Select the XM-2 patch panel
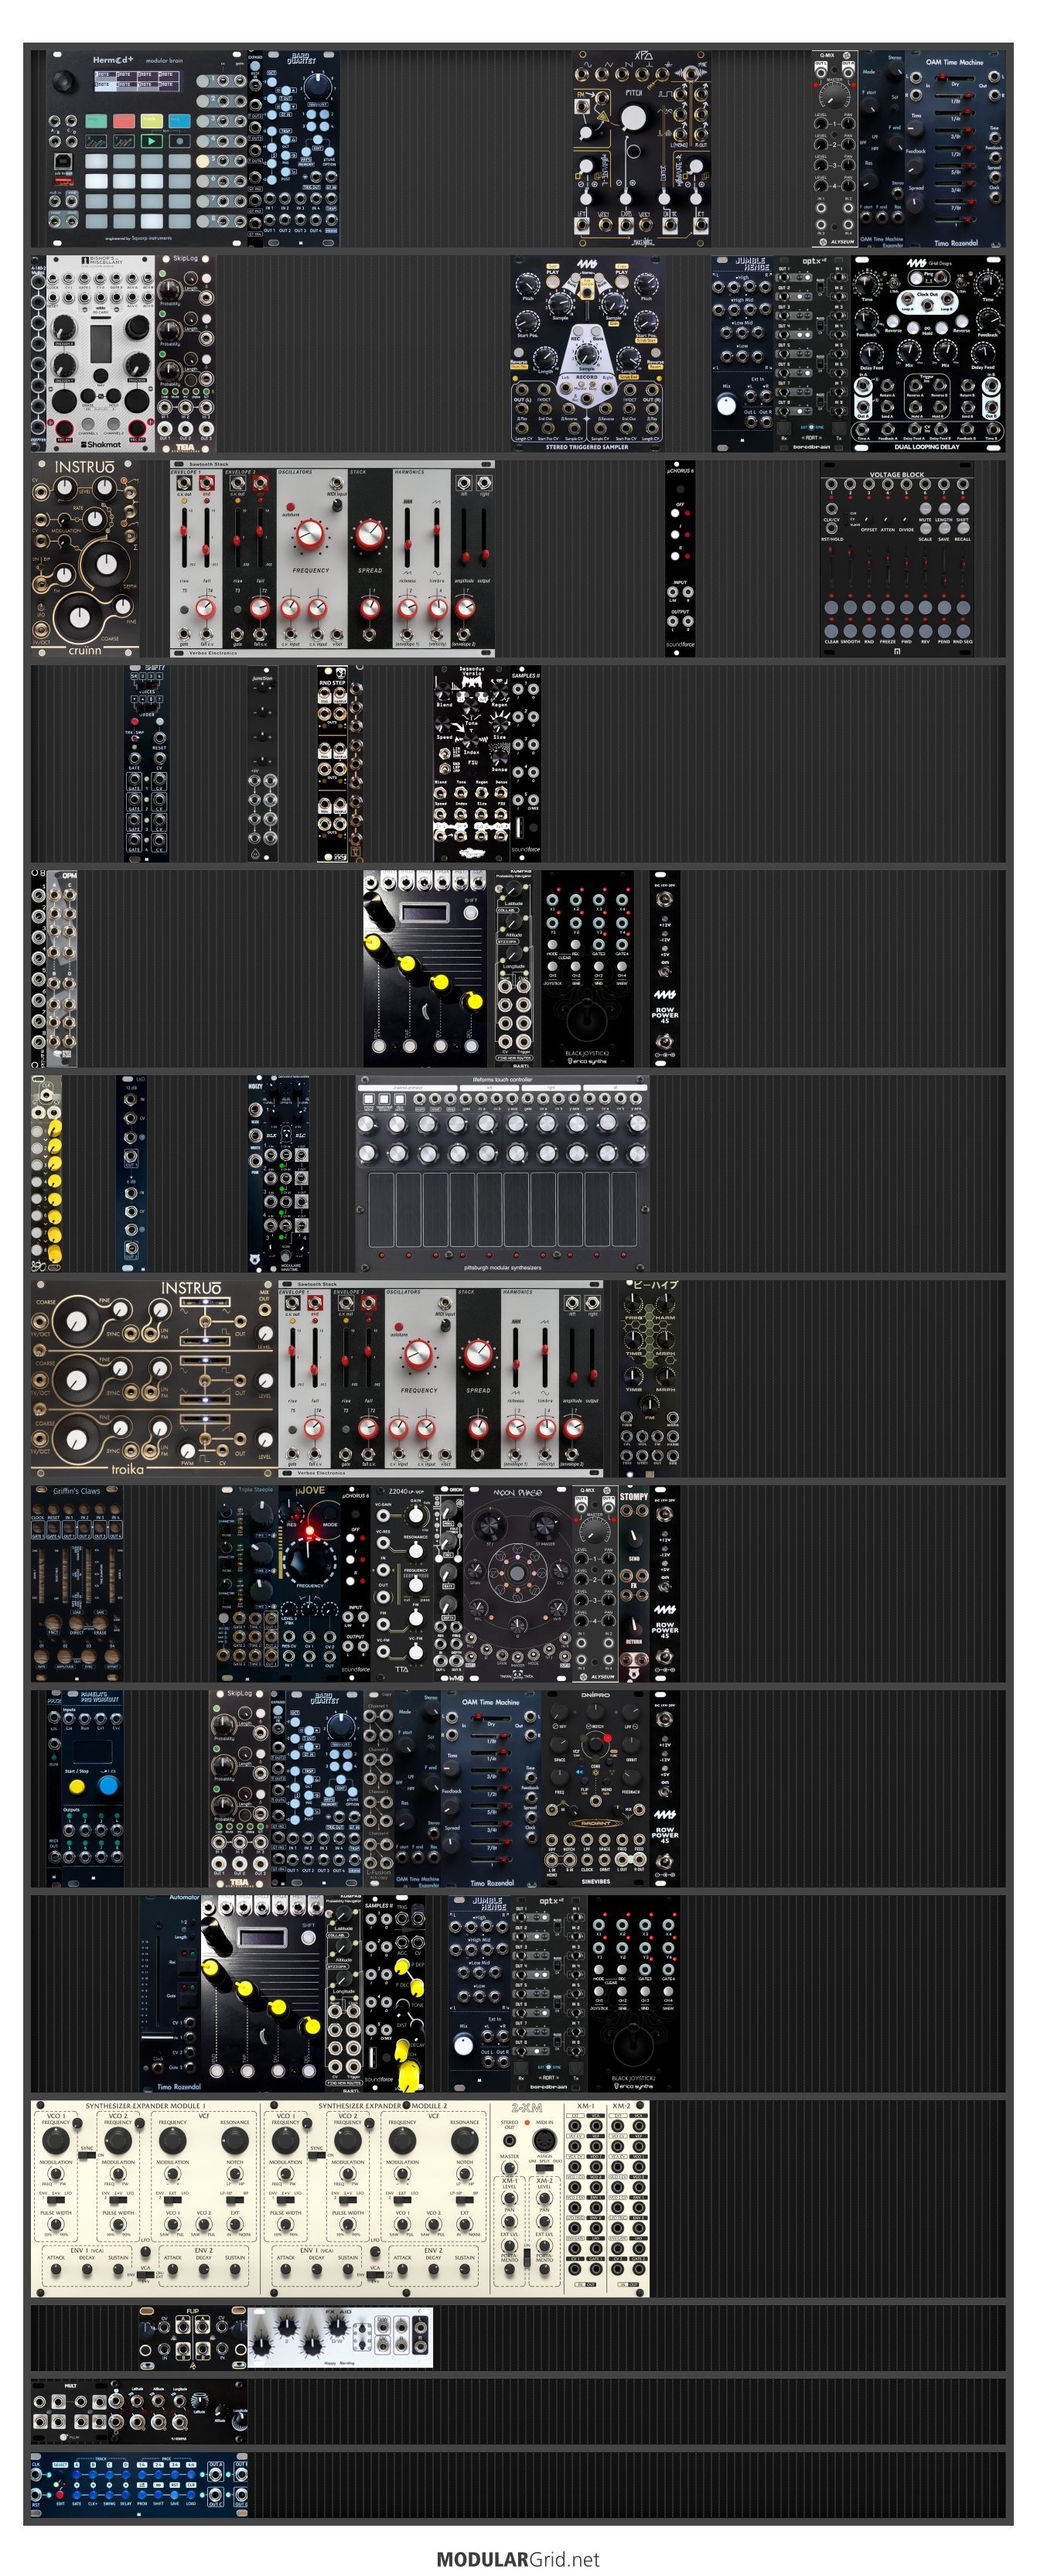This screenshot has width=1037, height=2576. [x=626, y=2198]
